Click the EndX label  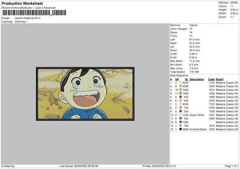coord(174,54)
